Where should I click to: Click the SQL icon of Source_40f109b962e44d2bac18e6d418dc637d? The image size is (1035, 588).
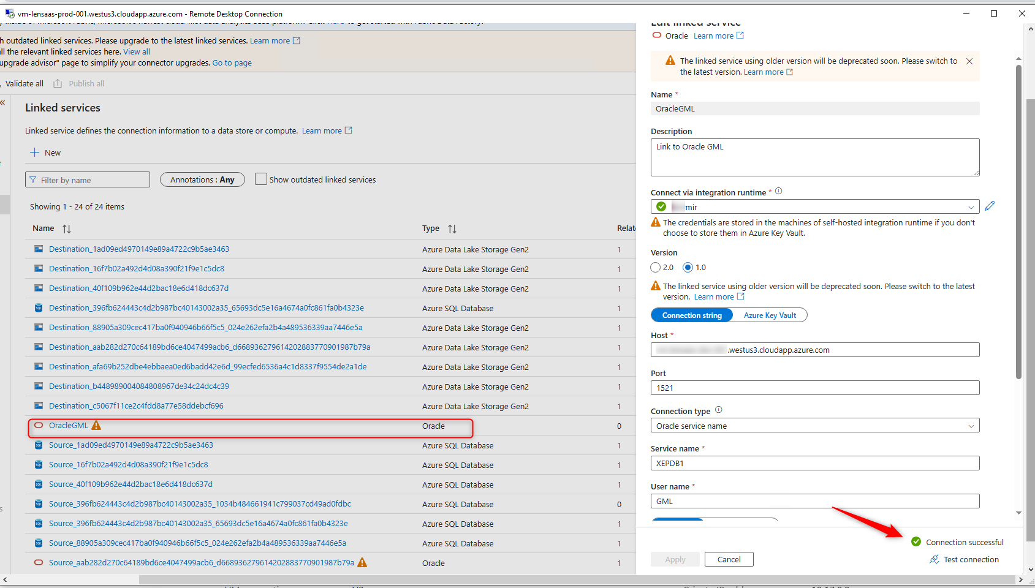tap(39, 484)
